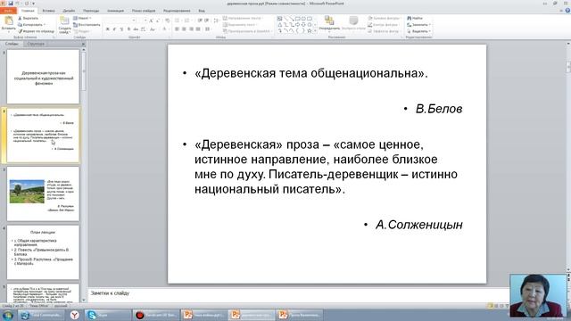Switch to the Structure (Структура) pane tab
This screenshot has height=321, width=571.
coord(36,44)
